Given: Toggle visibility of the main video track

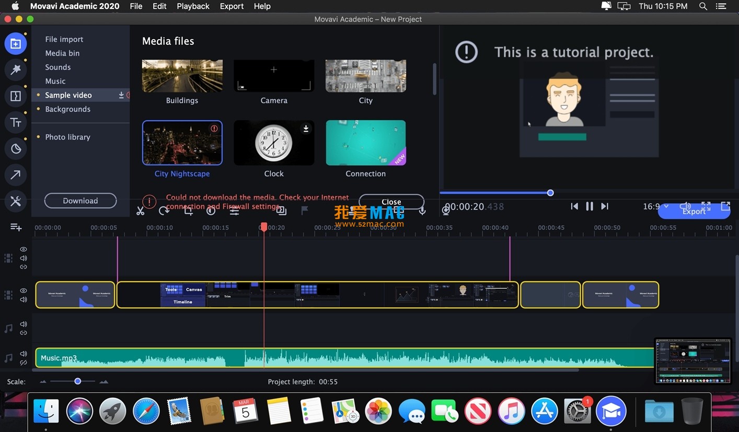Looking at the screenshot, I should (24, 290).
